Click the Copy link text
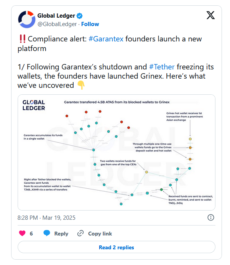 (100, 234)
